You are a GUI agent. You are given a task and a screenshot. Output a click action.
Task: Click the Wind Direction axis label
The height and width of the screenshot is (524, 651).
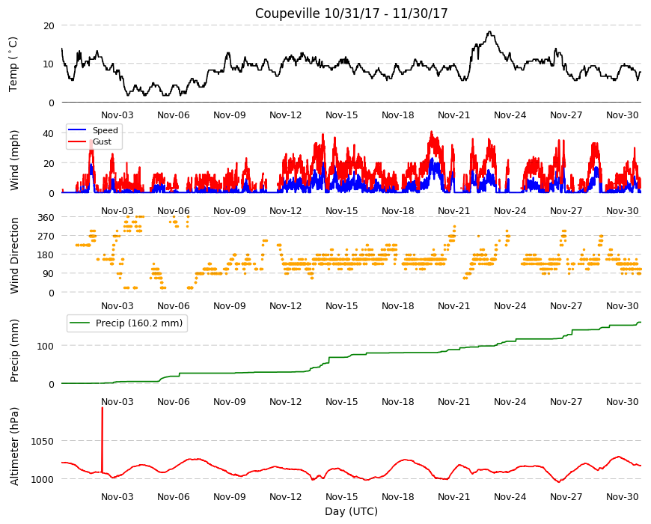pyautogui.click(x=14, y=255)
